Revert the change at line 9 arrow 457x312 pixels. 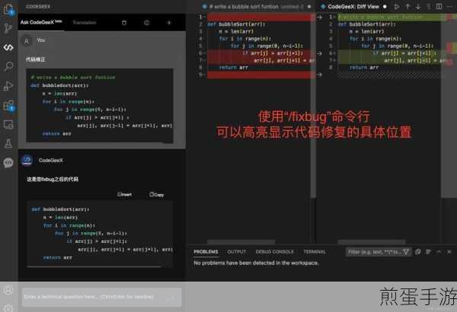[x=320, y=75]
